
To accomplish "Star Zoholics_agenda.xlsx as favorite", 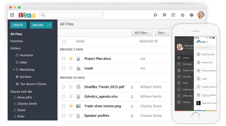I will (x=71, y=96).
